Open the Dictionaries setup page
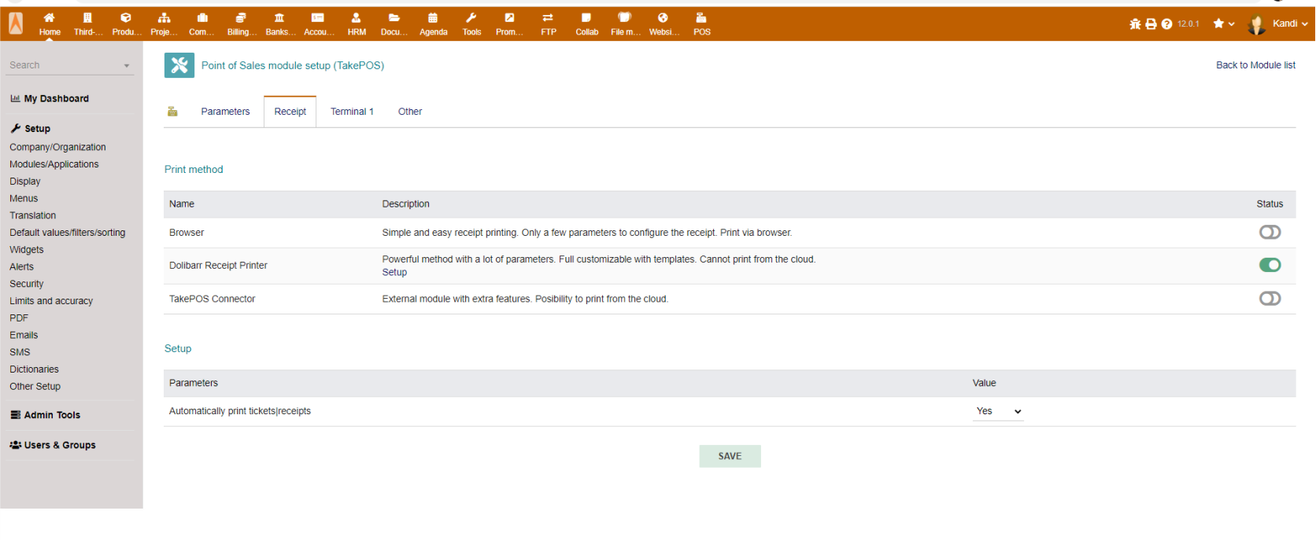 (35, 369)
